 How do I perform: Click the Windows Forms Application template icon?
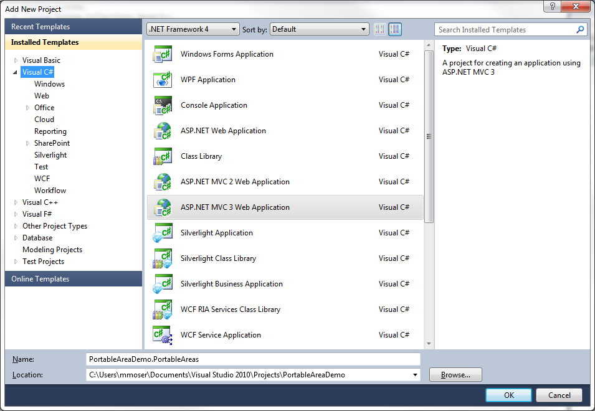tap(163, 54)
